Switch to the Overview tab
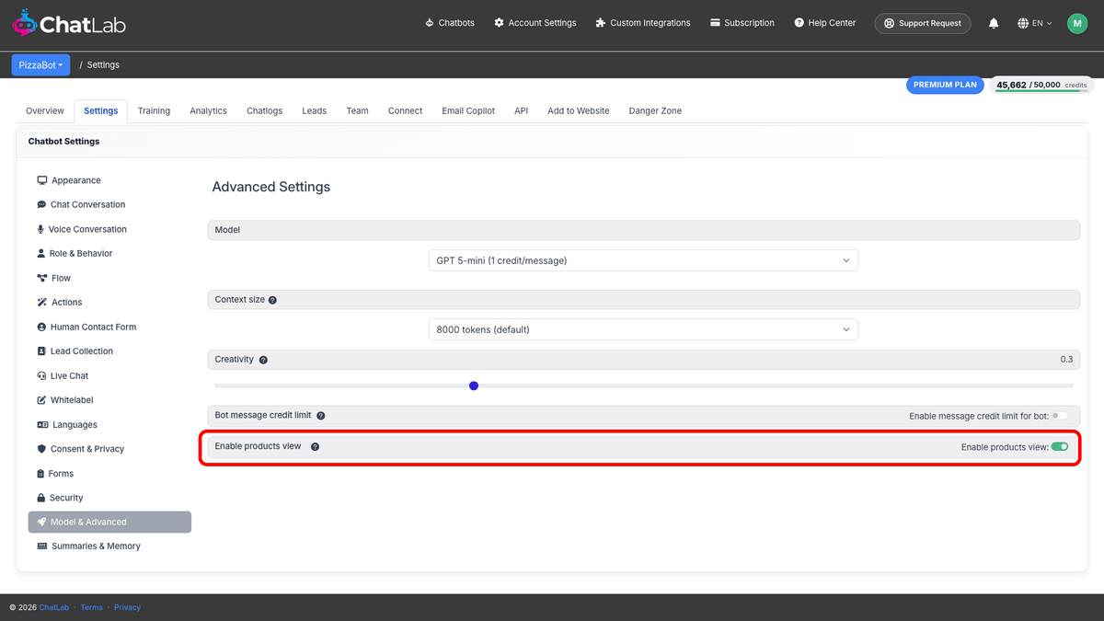This screenshot has height=621, width=1104. click(x=45, y=110)
